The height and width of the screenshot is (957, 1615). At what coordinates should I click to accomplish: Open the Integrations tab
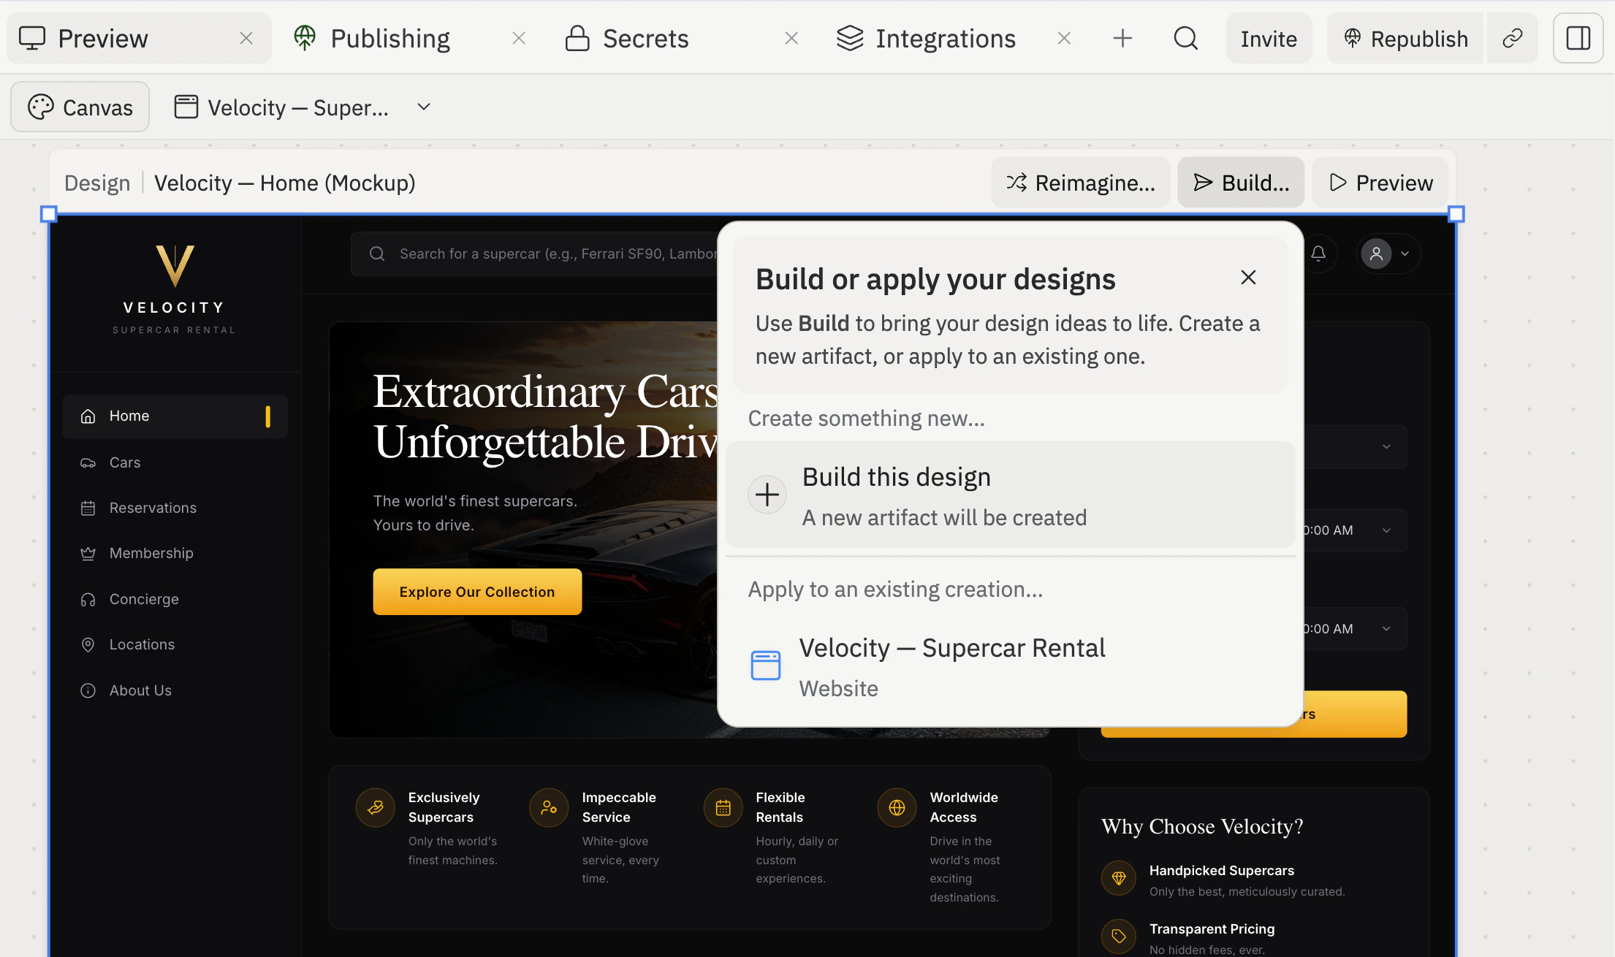(x=945, y=38)
